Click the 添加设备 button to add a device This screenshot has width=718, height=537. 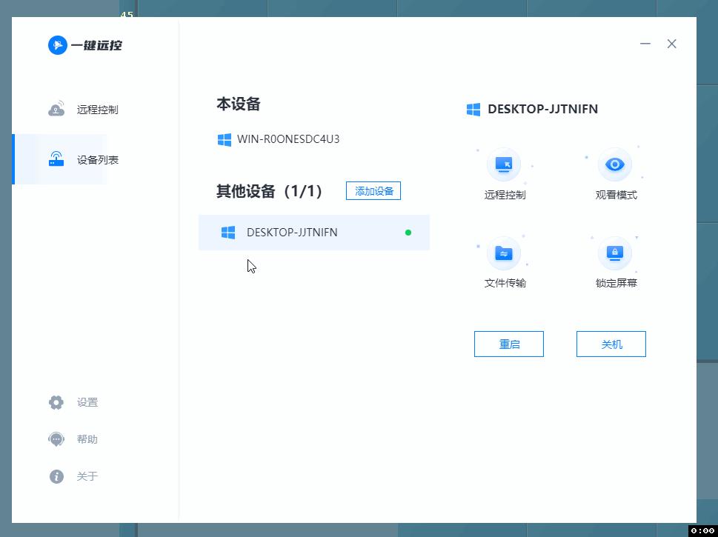pyautogui.click(x=373, y=190)
